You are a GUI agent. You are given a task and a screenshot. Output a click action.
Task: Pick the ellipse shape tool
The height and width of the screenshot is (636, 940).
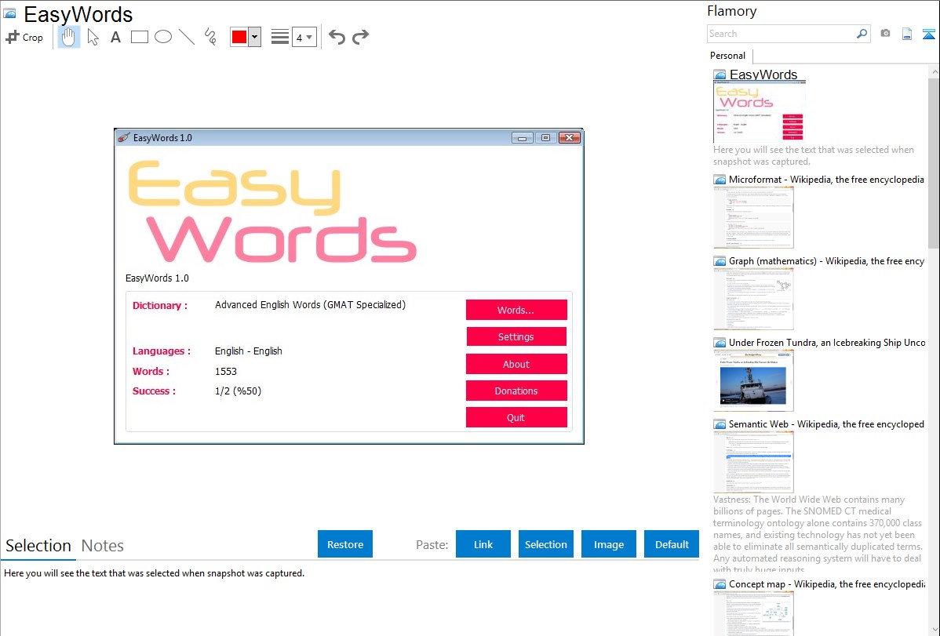click(163, 37)
